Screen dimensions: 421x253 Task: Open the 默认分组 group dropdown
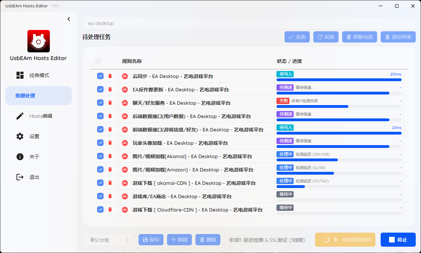click(x=109, y=240)
